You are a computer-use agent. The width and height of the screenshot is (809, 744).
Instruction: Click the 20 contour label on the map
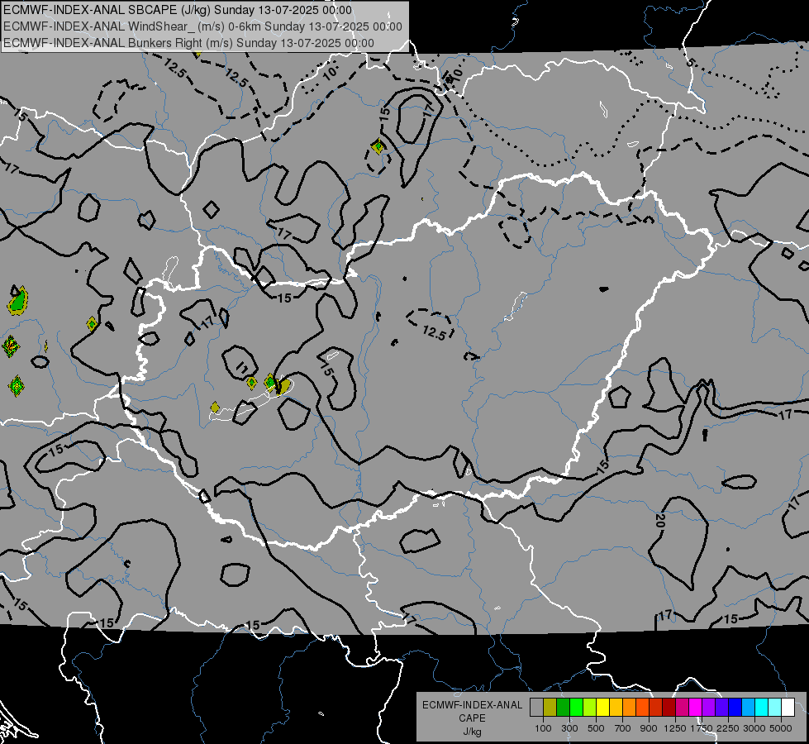[x=660, y=521]
